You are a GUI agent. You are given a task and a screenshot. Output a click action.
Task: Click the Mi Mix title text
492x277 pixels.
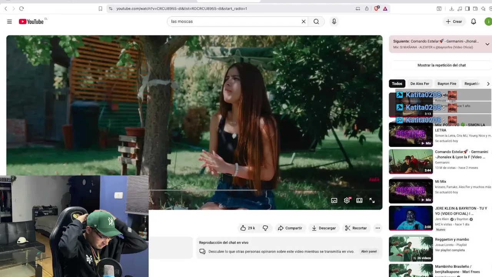(440, 182)
